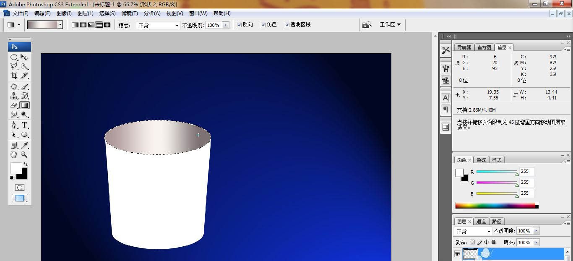The height and width of the screenshot is (261, 573).
Task: Open Layer Comps collapsed panel icon
Action: [445, 127]
